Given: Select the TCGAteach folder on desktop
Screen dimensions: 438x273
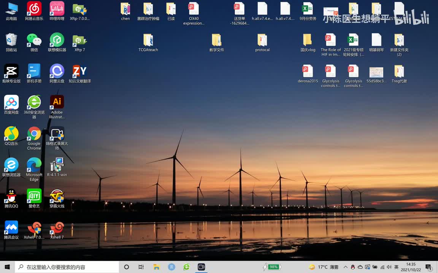Looking at the screenshot, I should pyautogui.click(x=148, y=40).
